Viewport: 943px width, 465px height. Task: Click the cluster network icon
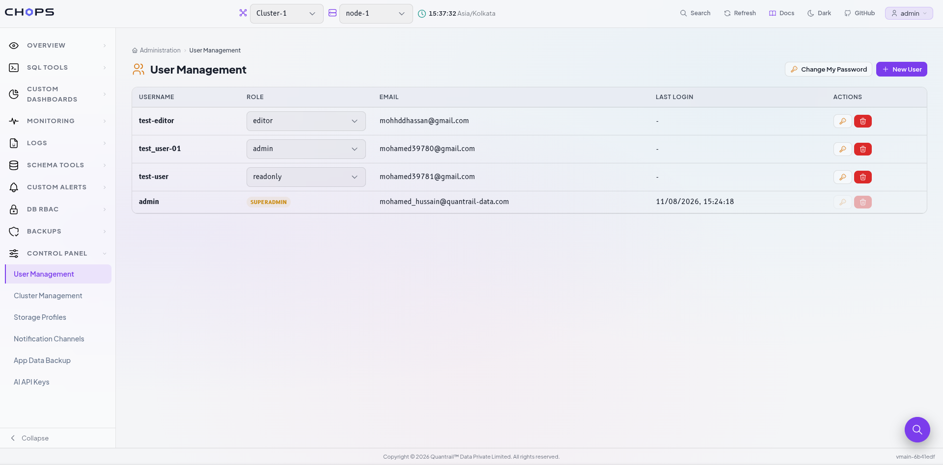243,13
